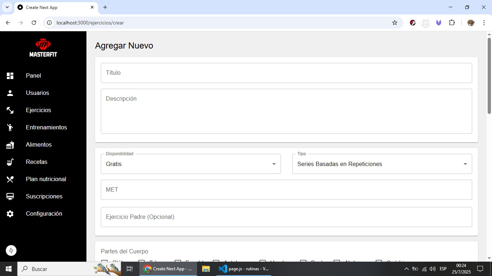Open a new browser tab
The image size is (492, 276).
pyautogui.click(x=105, y=7)
